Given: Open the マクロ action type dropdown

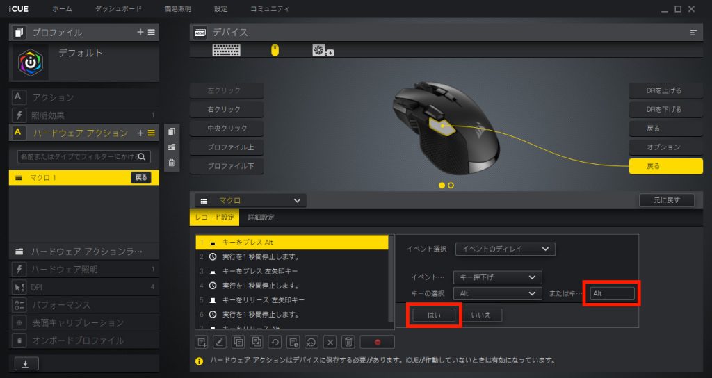Looking at the screenshot, I should coord(250,201).
